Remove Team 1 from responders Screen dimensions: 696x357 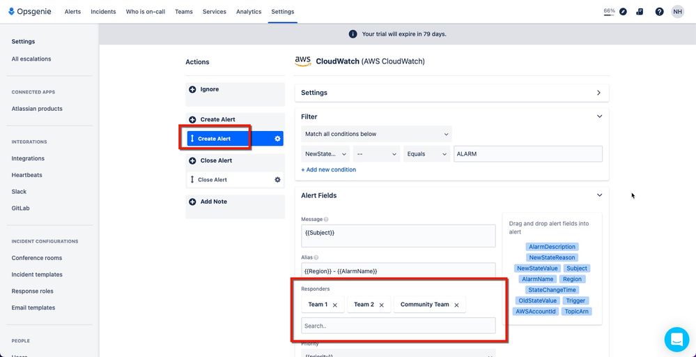pos(335,305)
